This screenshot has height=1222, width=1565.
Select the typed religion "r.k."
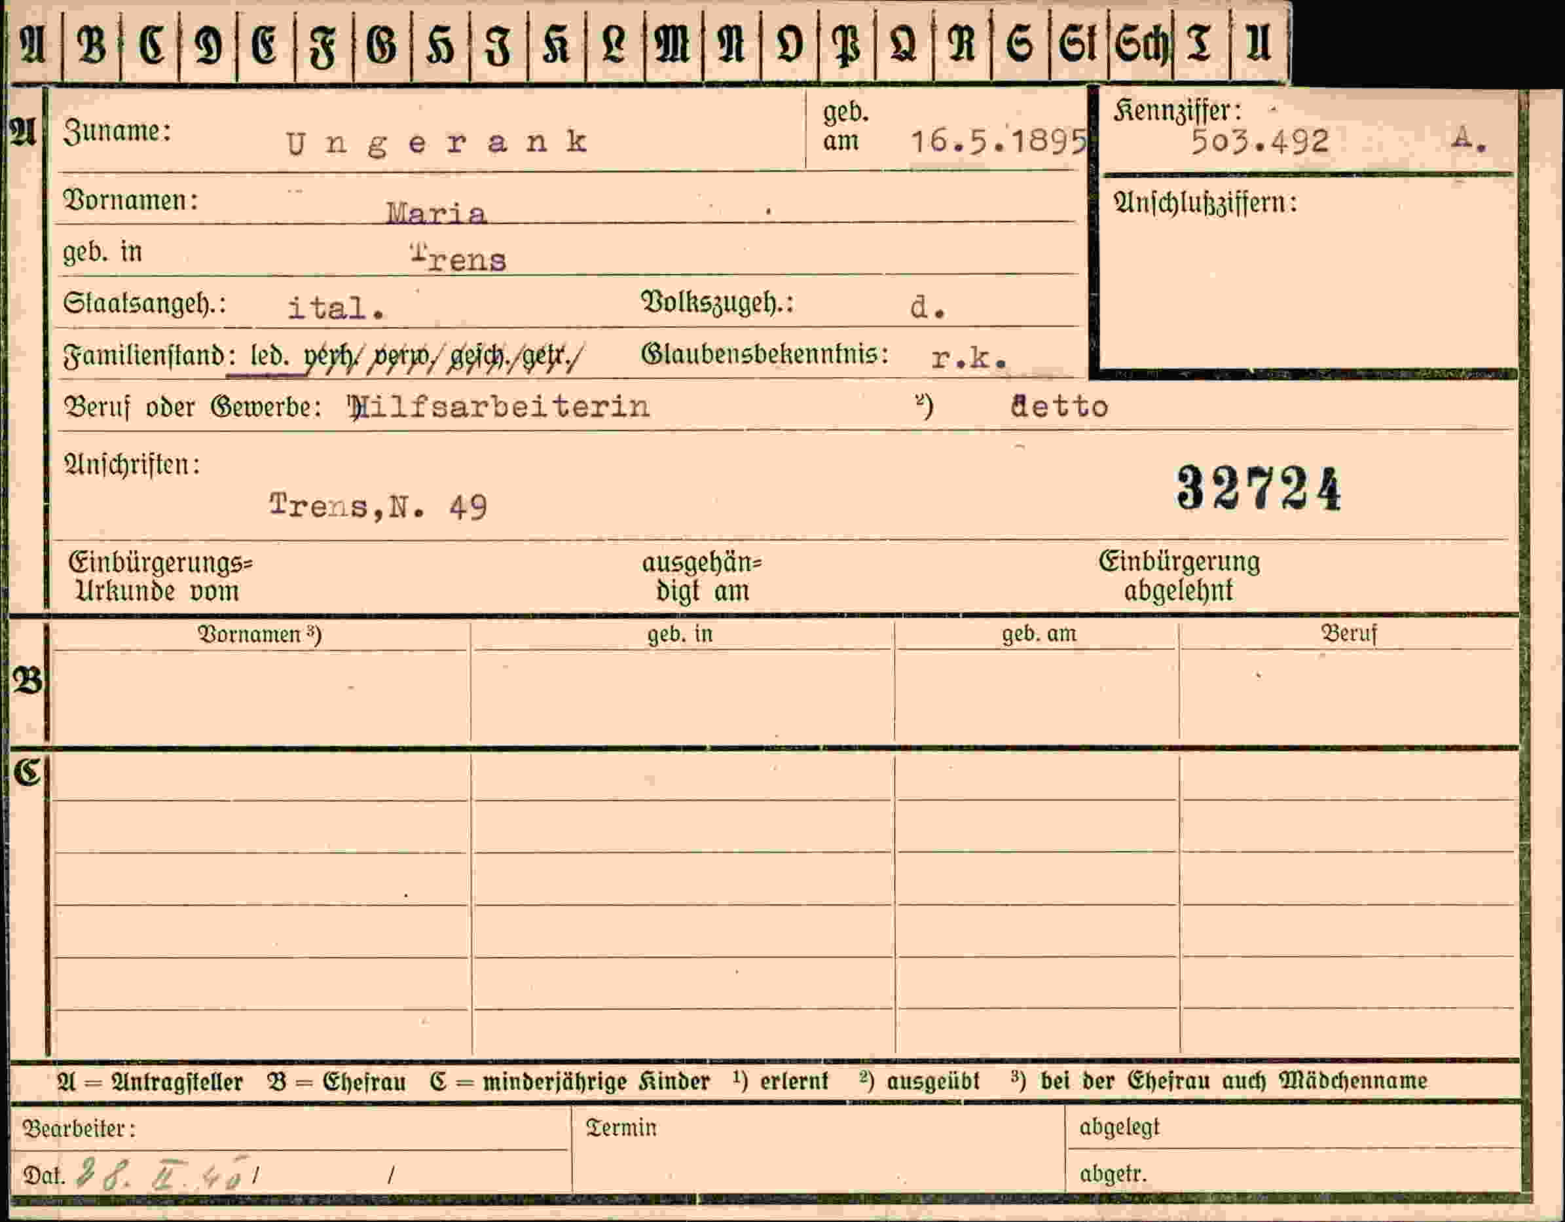click(969, 358)
